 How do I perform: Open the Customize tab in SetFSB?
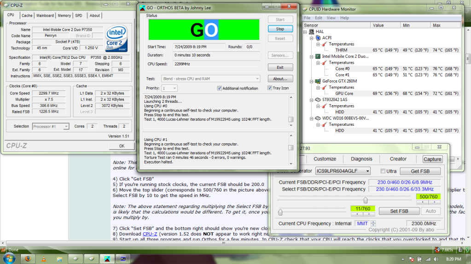(x=325, y=159)
